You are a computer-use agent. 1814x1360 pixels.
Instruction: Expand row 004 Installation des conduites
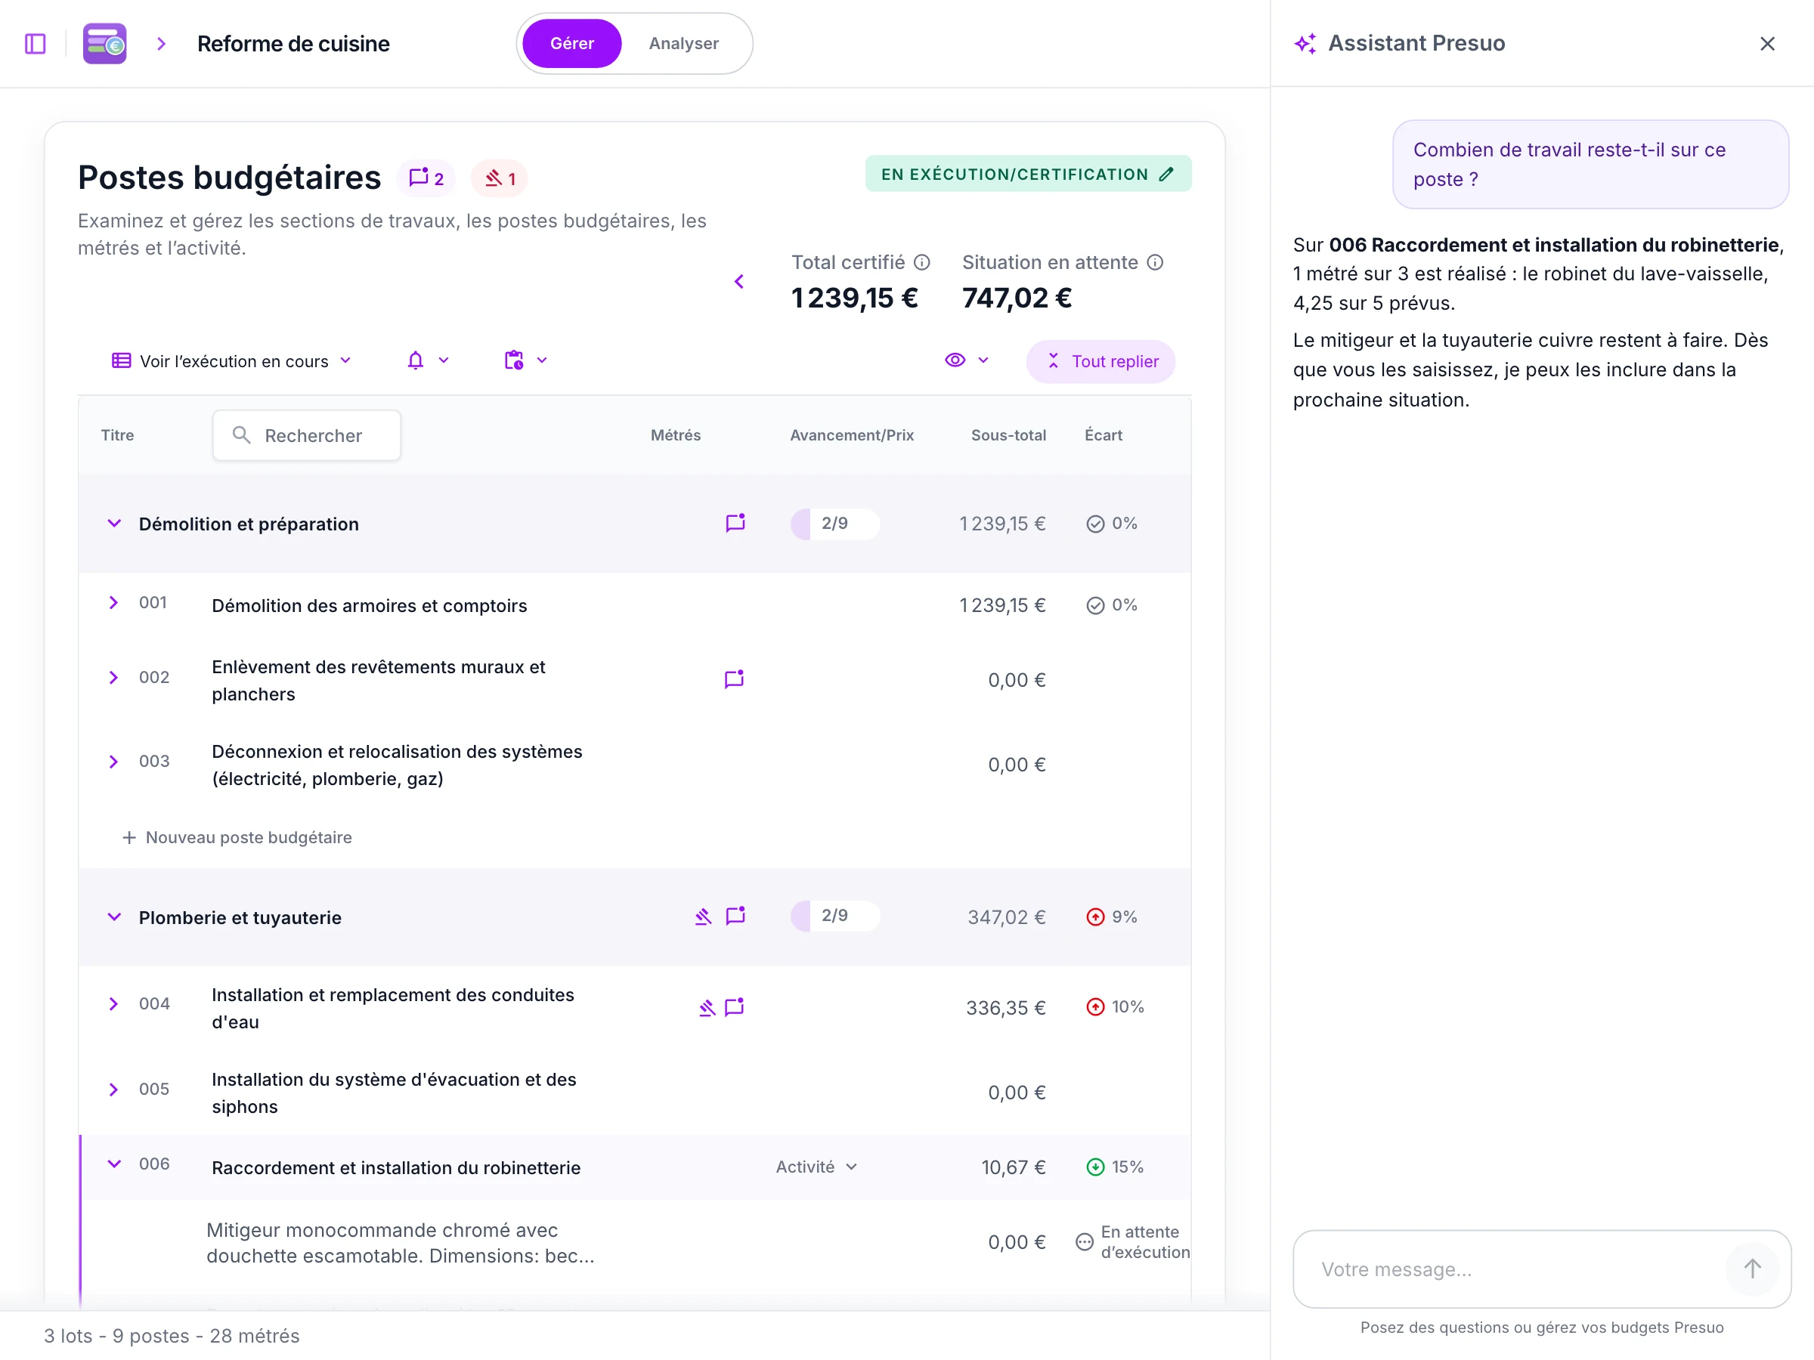(114, 1004)
